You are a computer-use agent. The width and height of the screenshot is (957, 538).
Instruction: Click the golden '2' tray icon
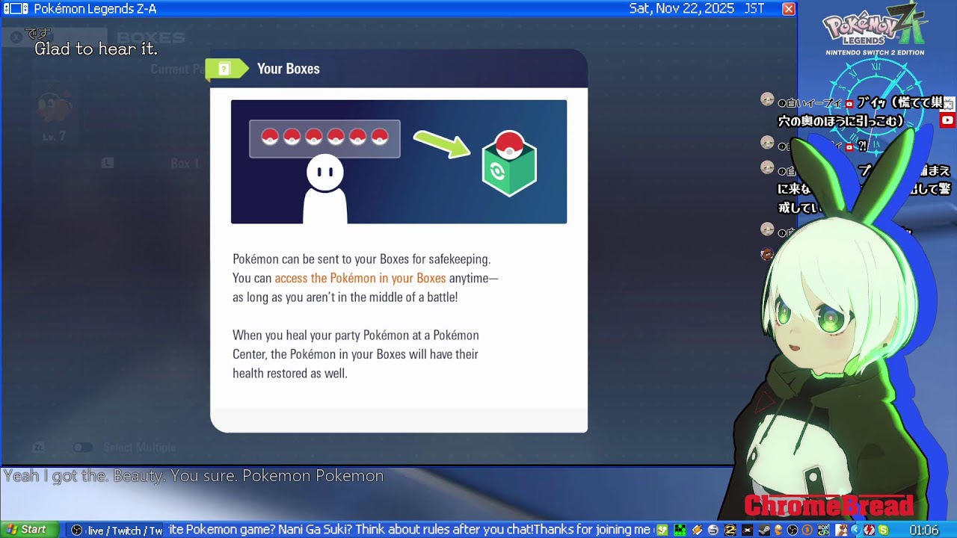click(x=730, y=530)
